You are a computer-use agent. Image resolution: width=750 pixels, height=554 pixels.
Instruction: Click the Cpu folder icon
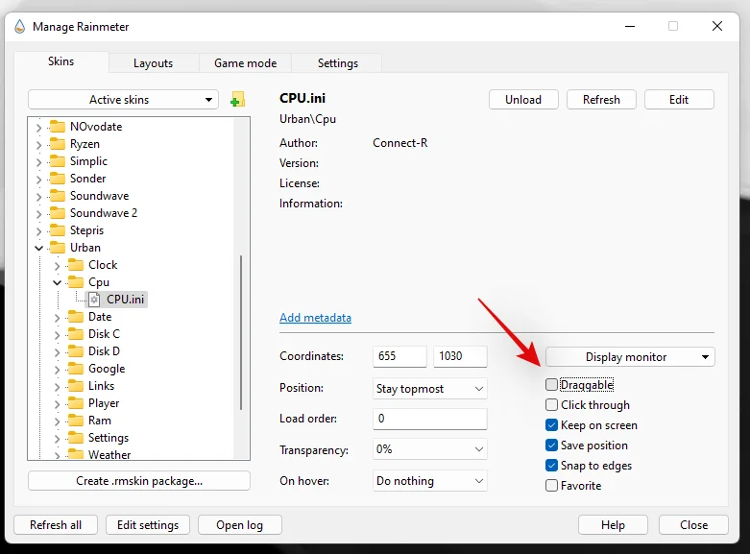[x=76, y=281]
